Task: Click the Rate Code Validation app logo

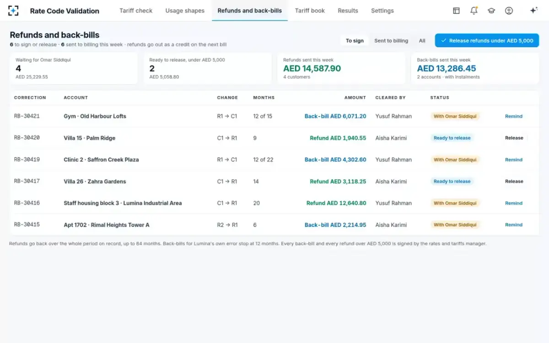Action: click(14, 11)
